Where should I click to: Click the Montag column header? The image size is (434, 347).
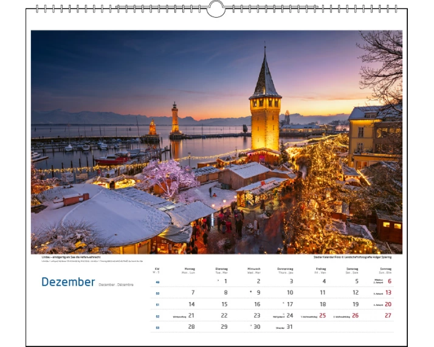(188, 269)
